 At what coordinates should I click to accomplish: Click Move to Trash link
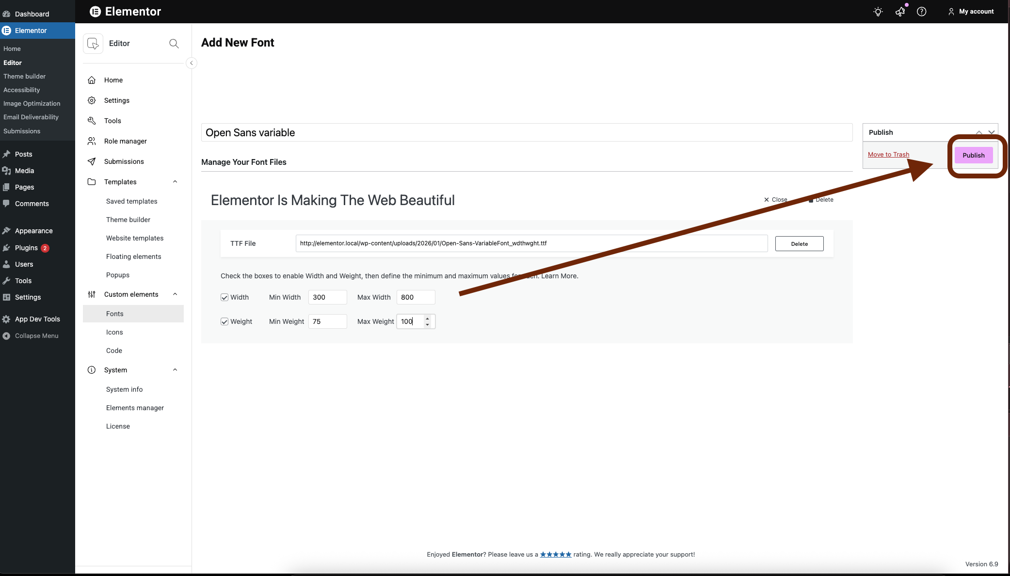(x=888, y=154)
